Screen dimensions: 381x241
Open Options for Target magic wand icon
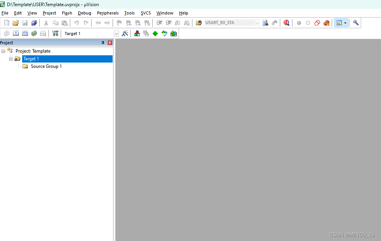point(125,34)
